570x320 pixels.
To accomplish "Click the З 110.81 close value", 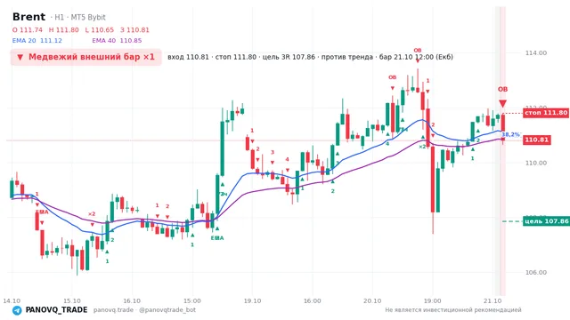I will (x=134, y=30).
